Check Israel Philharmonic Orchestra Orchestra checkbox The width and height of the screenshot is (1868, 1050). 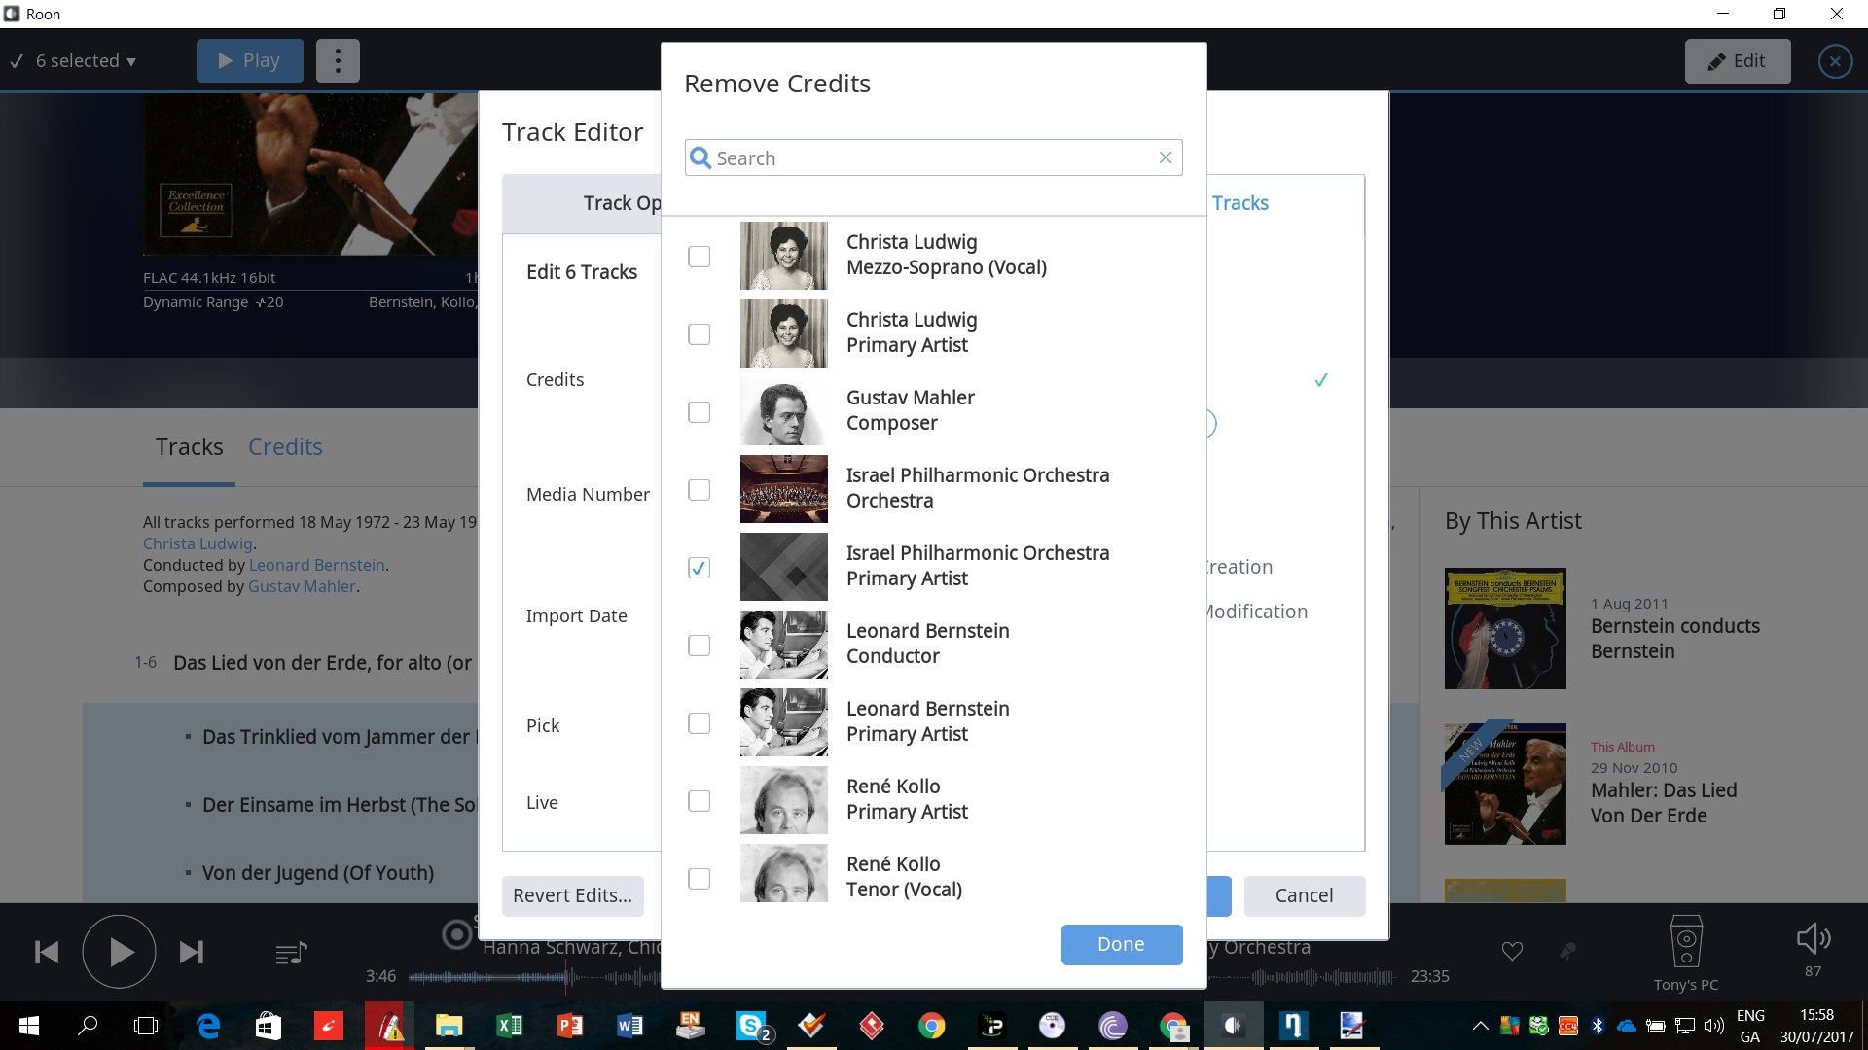[x=699, y=490]
